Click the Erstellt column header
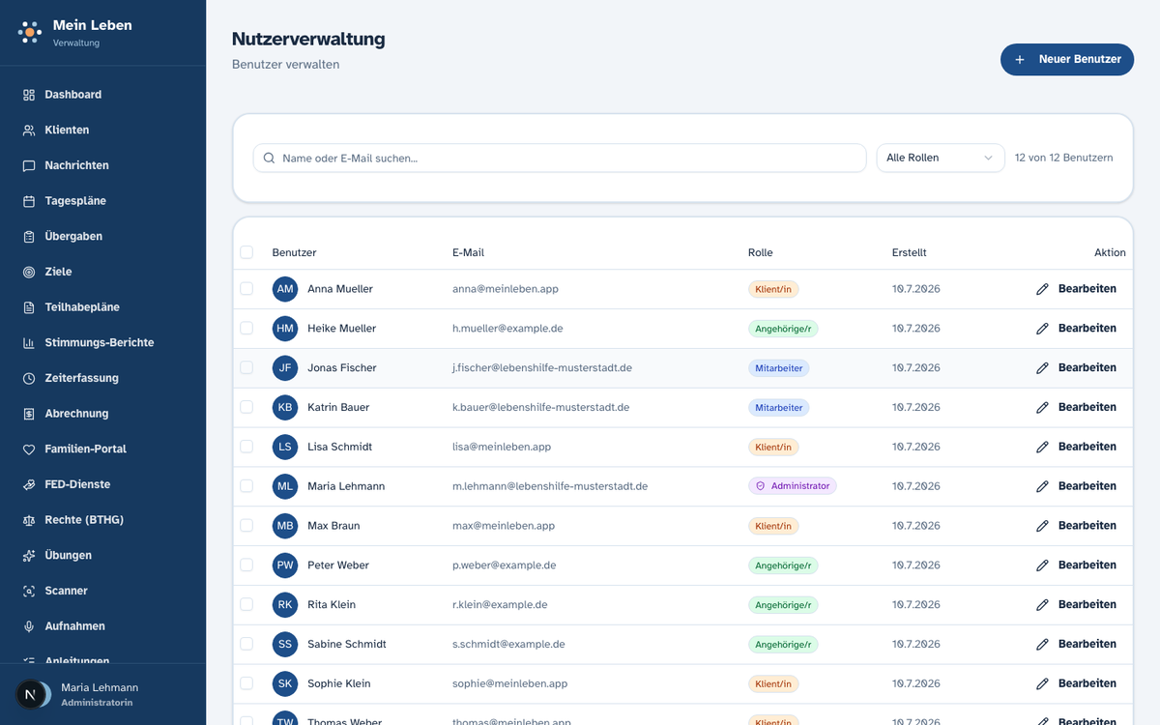This screenshot has width=1160, height=725. pyautogui.click(x=909, y=252)
